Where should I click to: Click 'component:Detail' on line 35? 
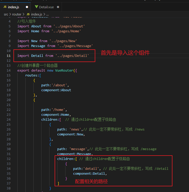[x=89, y=174]
